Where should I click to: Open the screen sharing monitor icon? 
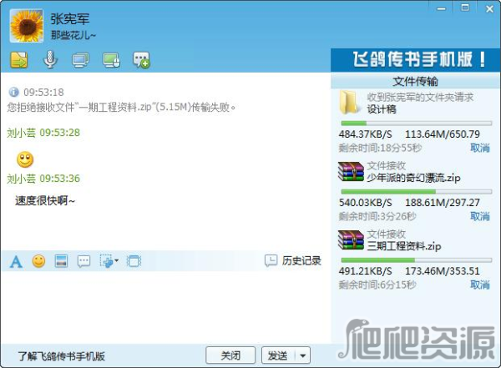[x=80, y=60]
